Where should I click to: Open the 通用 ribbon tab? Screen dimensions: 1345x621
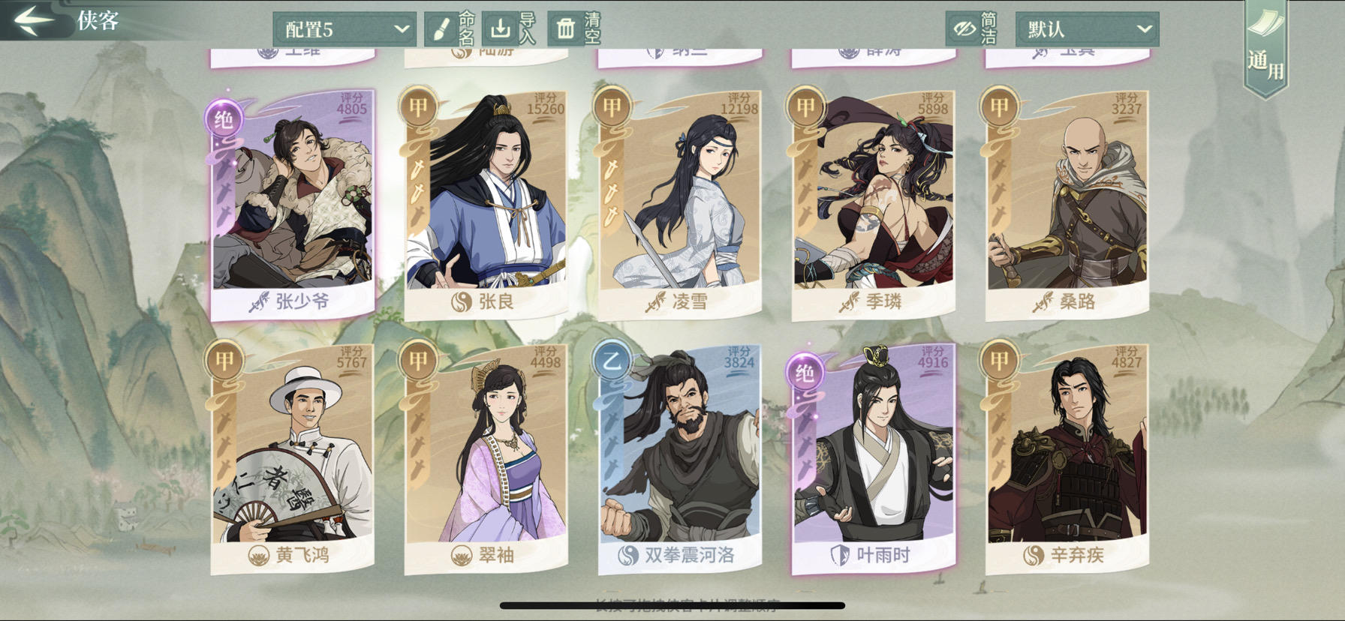(1265, 46)
